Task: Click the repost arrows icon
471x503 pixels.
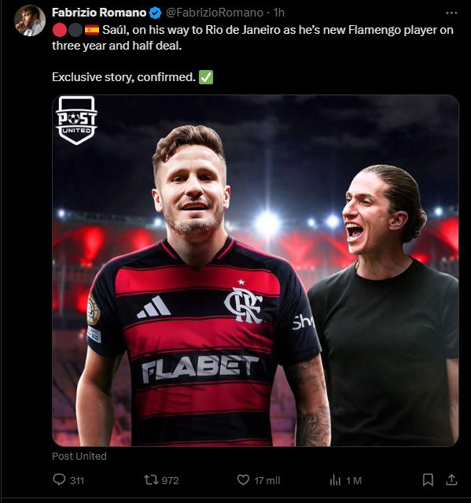Action: pos(151,480)
